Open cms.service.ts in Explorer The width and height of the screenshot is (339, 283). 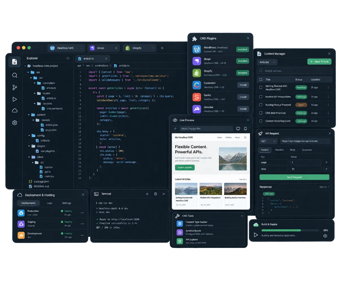52,108
